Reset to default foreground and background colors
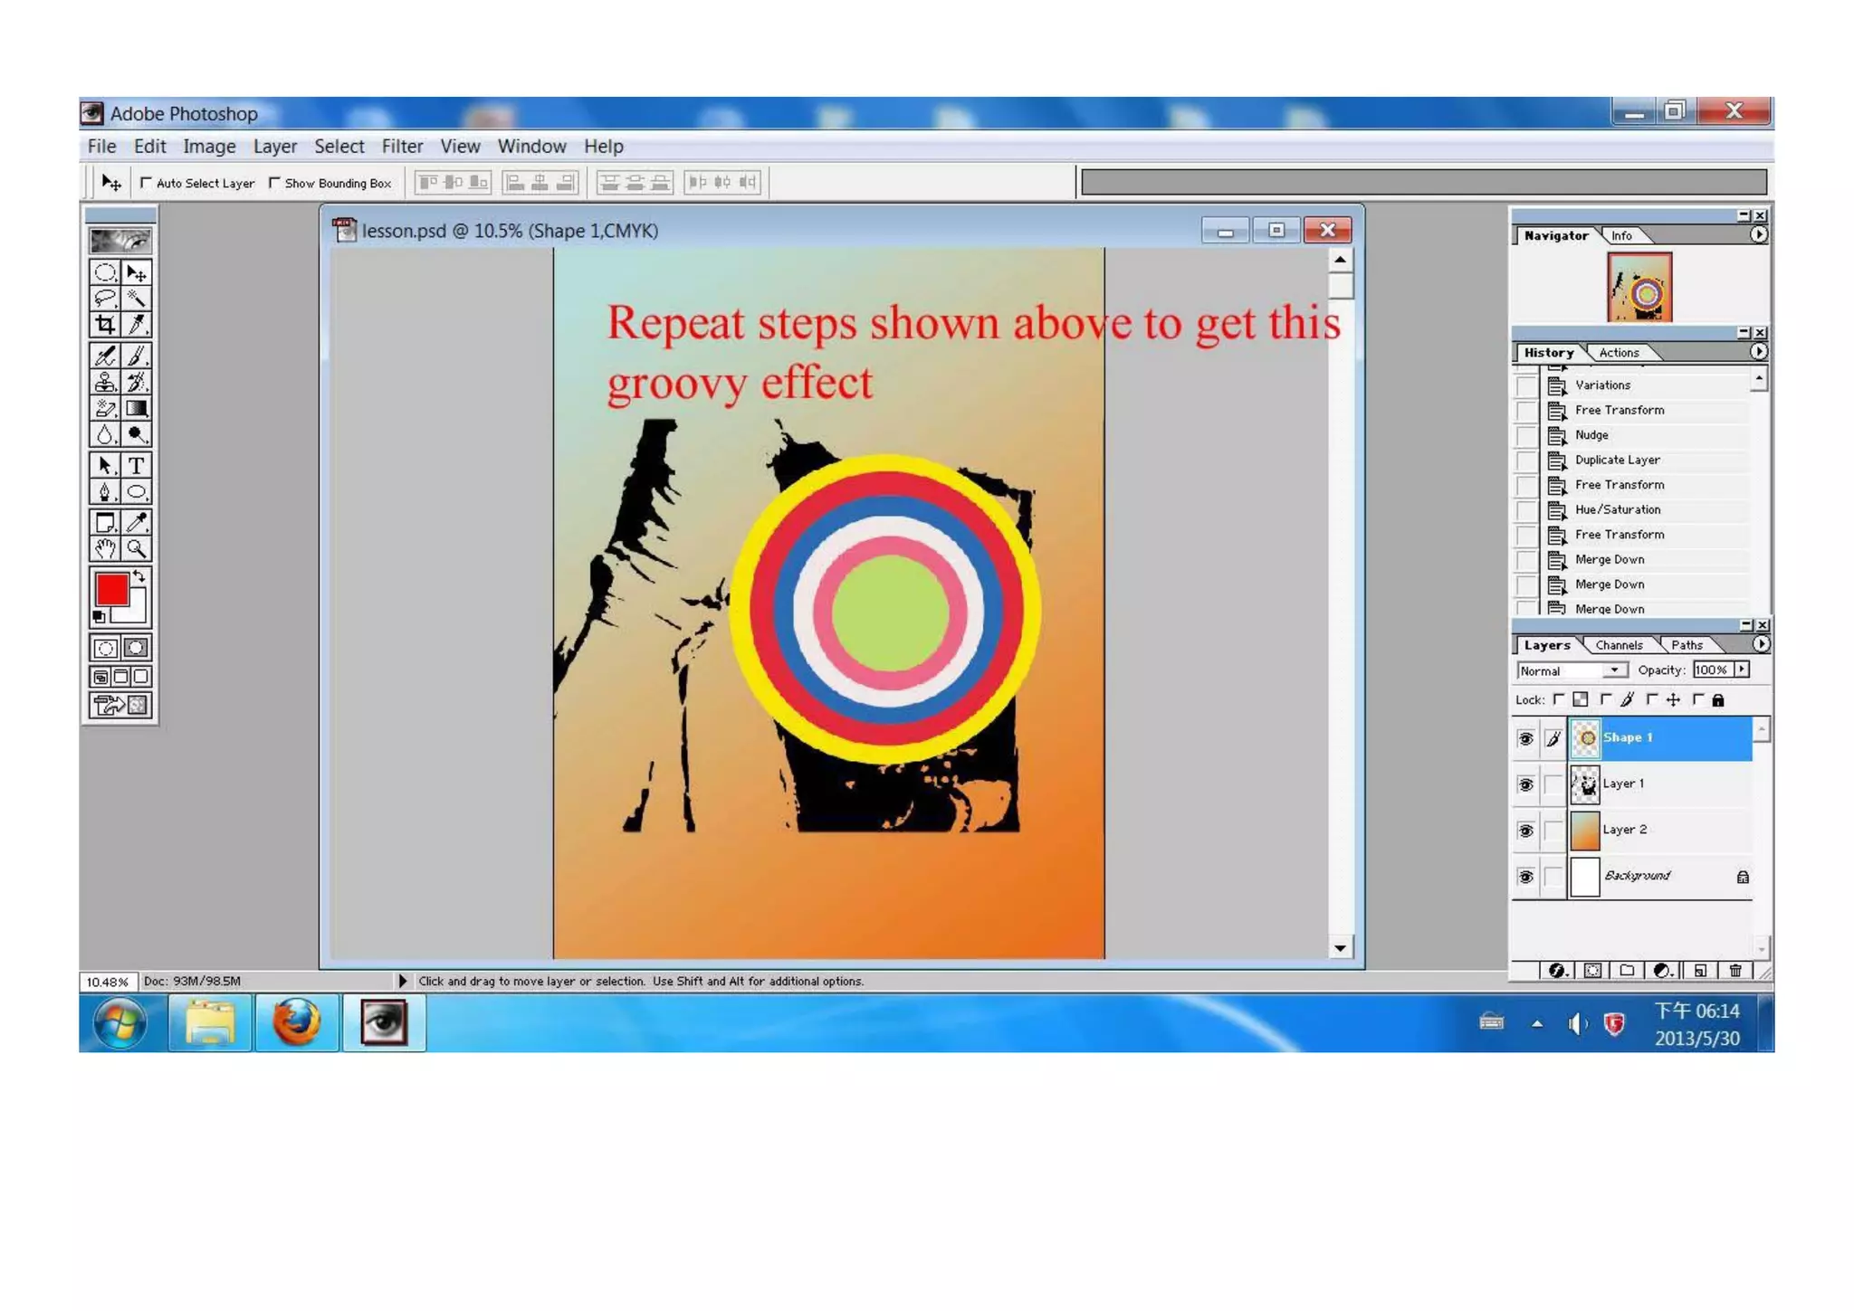1854x1311 pixels. point(99,617)
